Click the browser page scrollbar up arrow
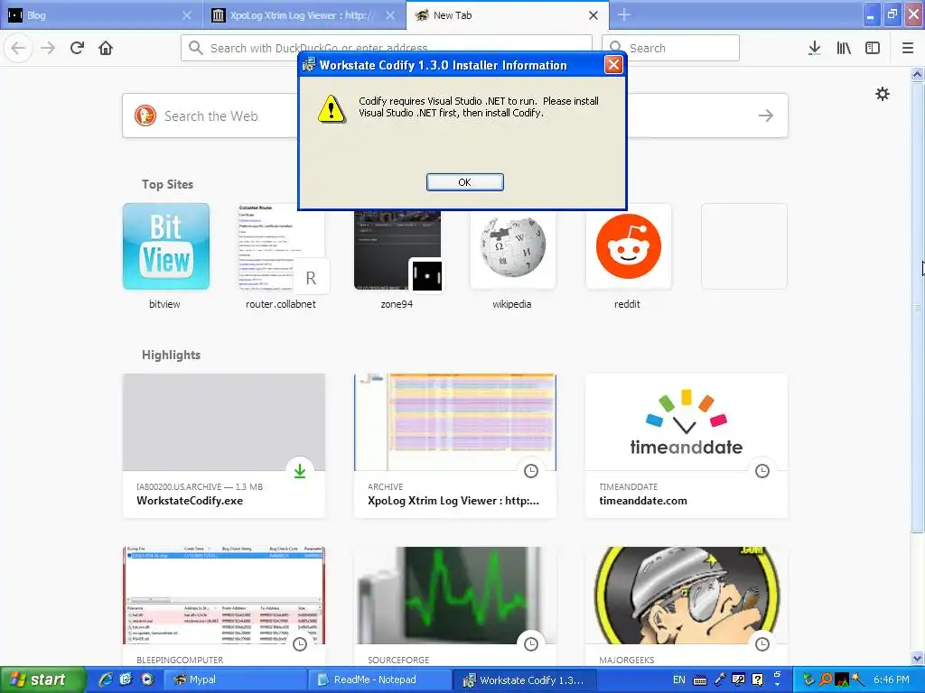 [x=918, y=74]
